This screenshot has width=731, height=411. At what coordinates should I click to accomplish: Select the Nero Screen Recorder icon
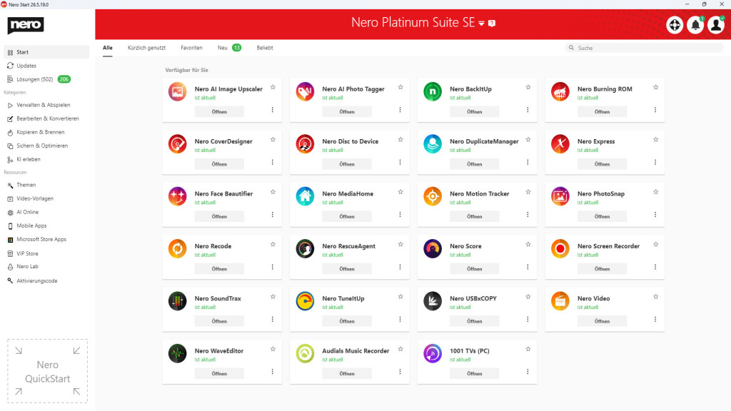click(560, 249)
